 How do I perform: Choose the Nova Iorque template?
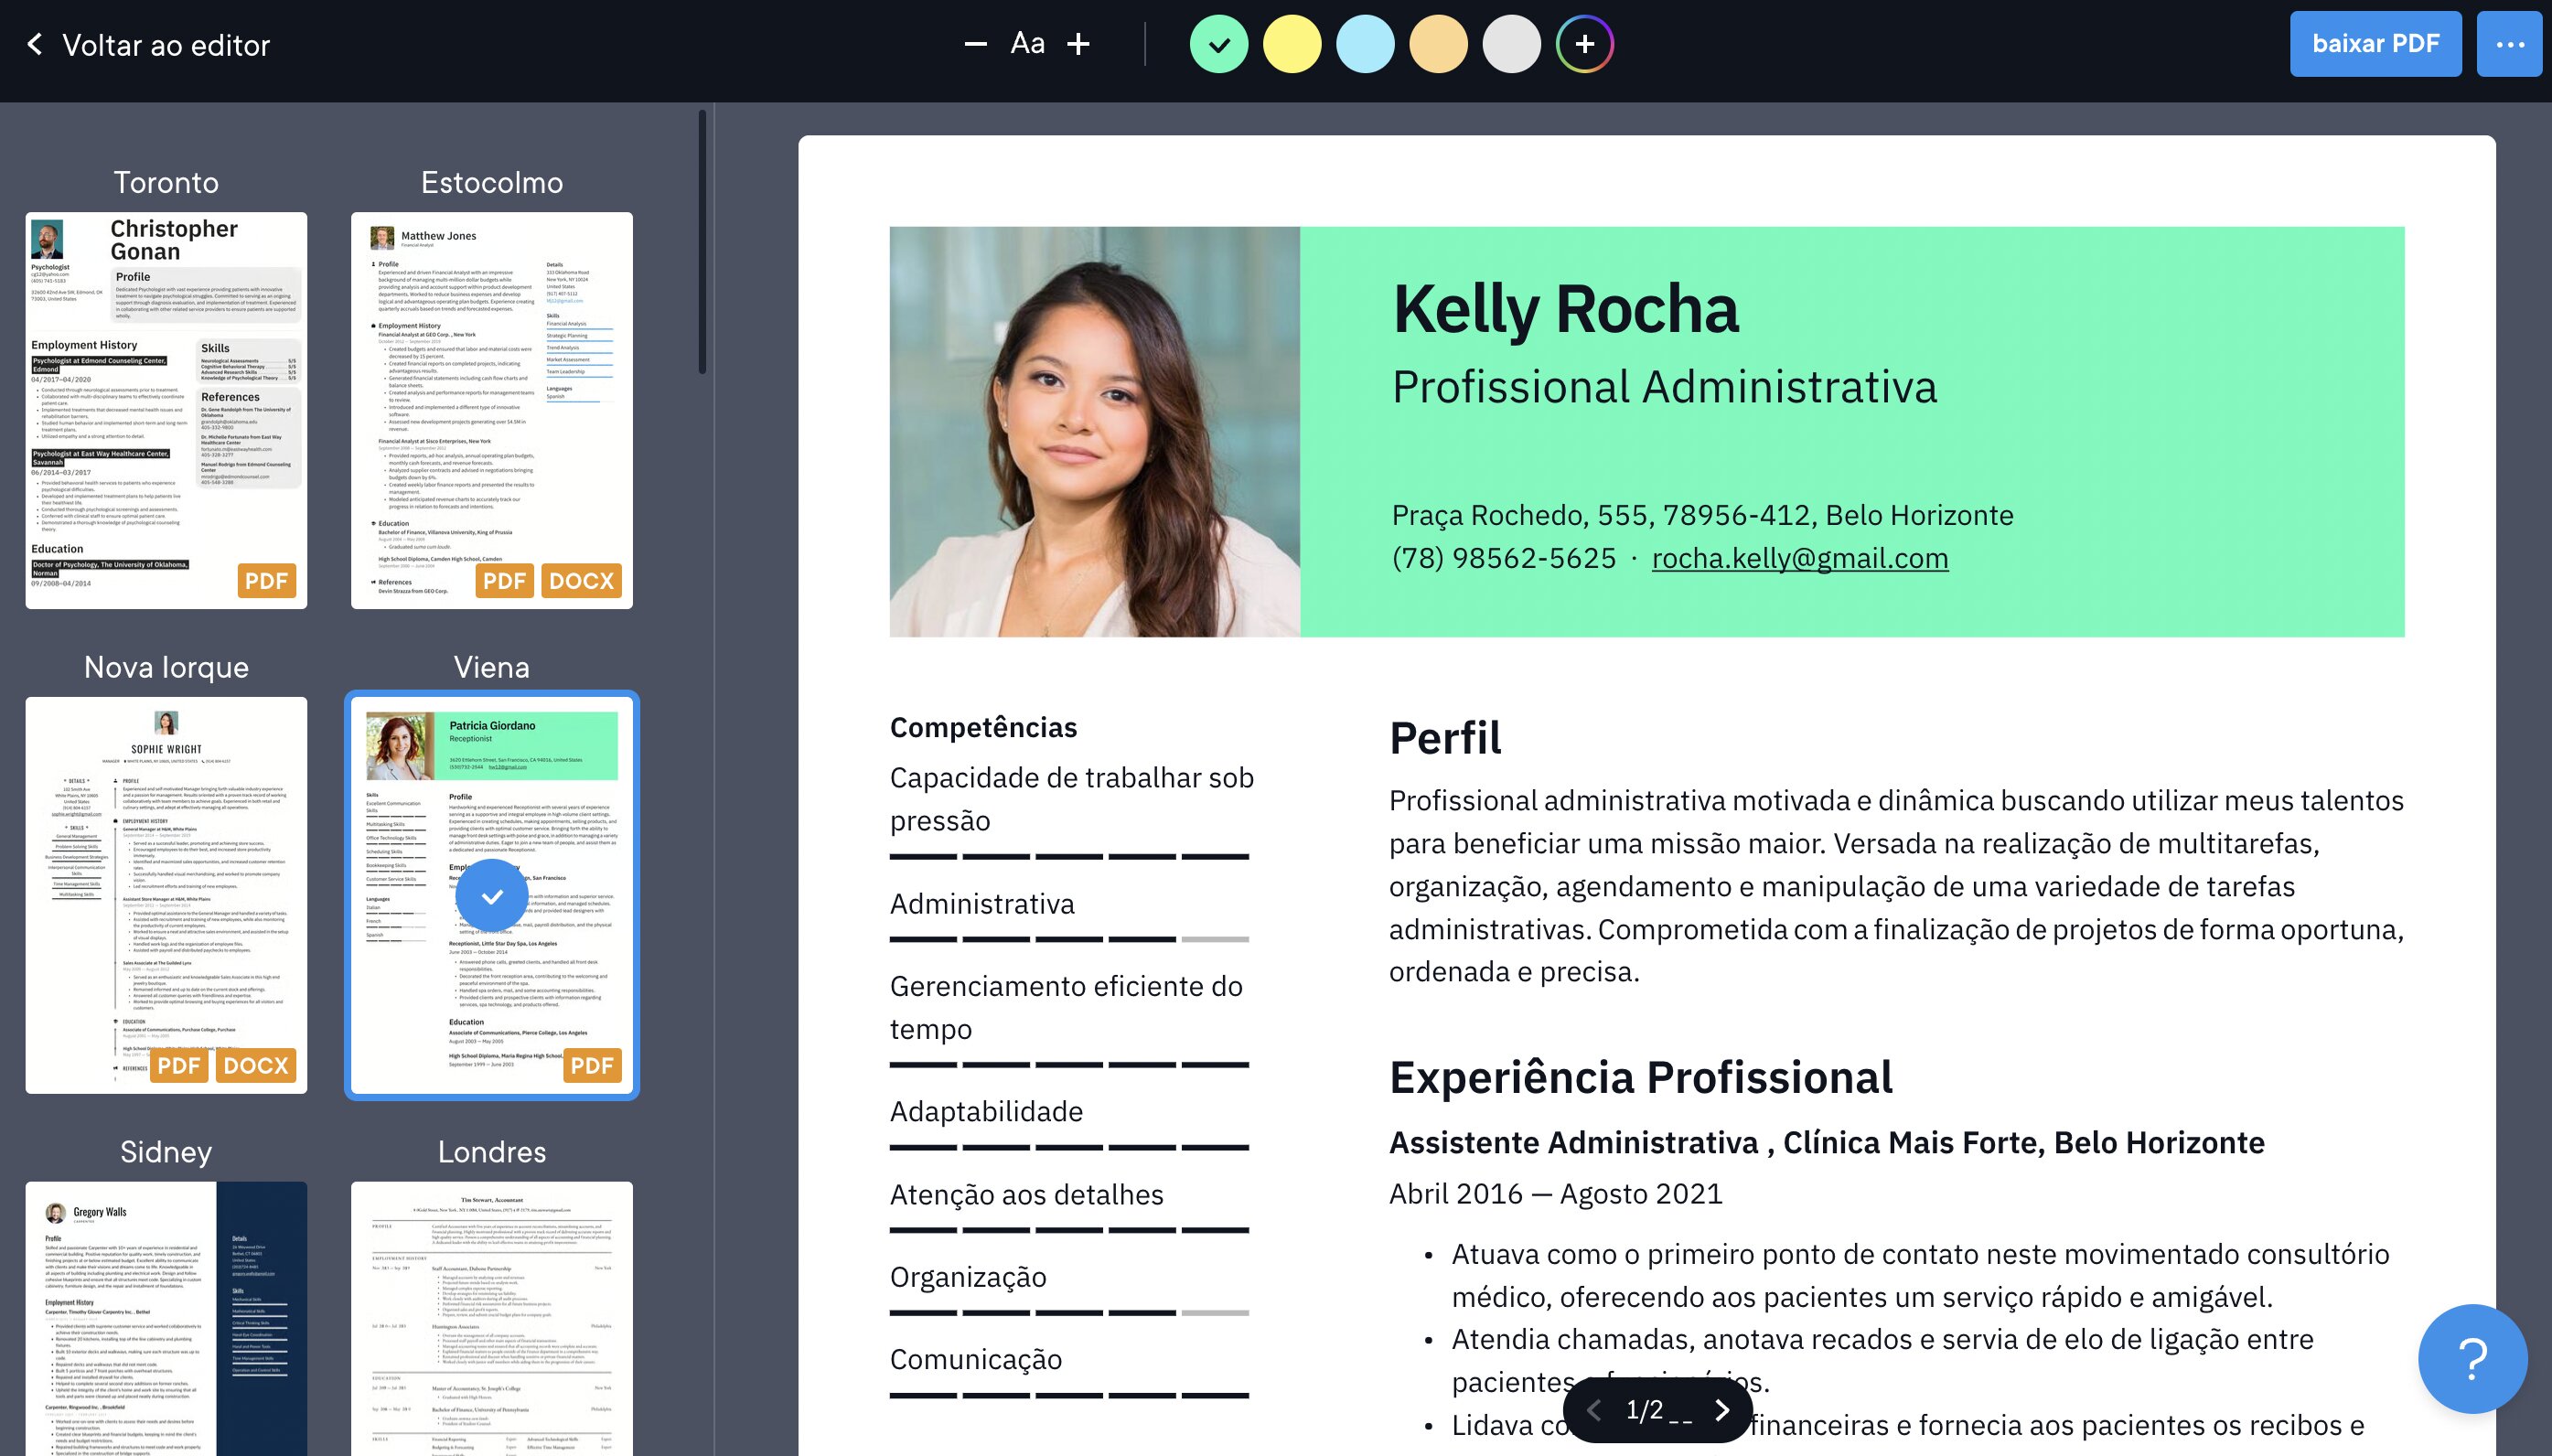[x=166, y=895]
